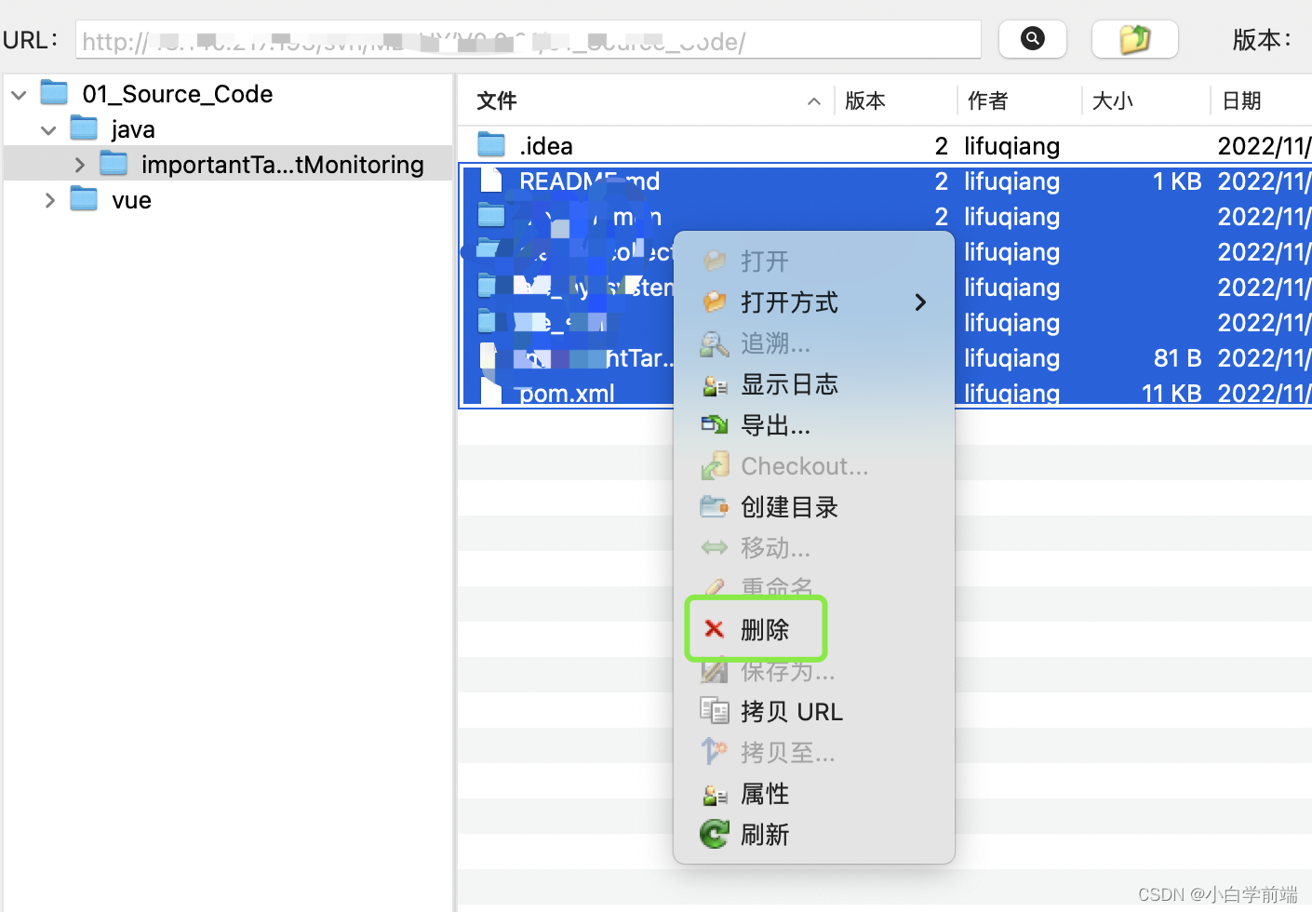
Task: Click the 导出 export icon
Action: point(714,424)
